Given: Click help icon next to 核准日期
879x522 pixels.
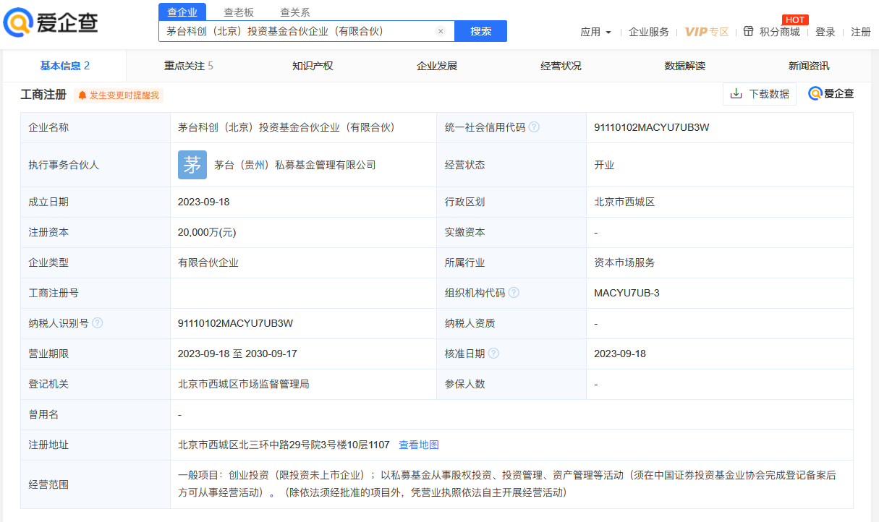Looking at the screenshot, I should (493, 354).
